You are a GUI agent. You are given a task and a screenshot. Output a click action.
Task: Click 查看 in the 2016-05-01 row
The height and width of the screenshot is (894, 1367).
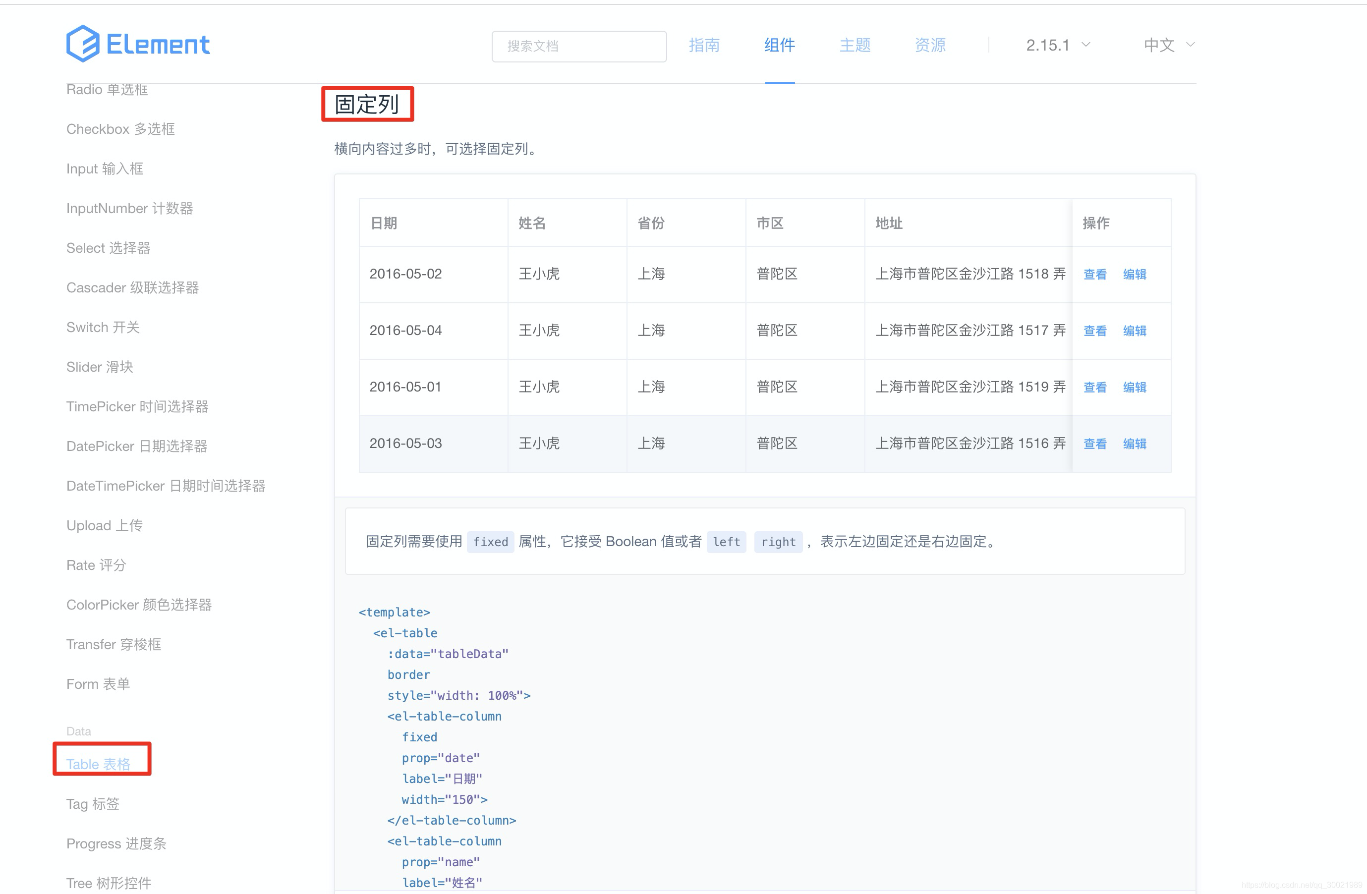click(x=1095, y=388)
